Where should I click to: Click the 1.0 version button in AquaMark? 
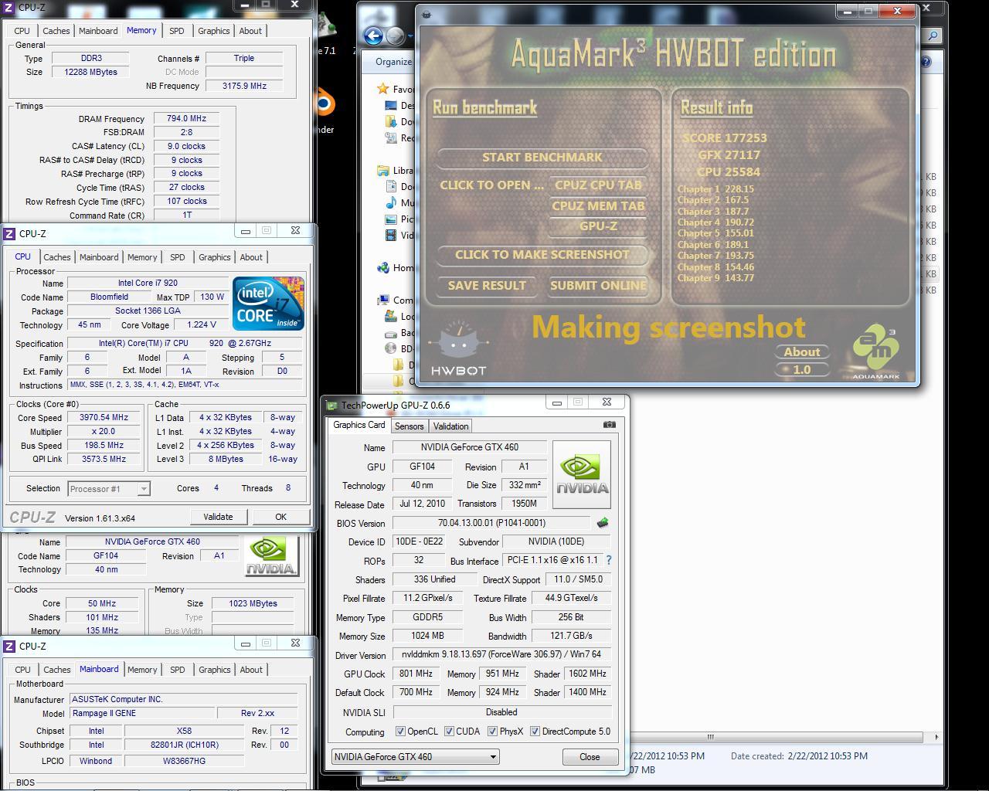tap(802, 370)
